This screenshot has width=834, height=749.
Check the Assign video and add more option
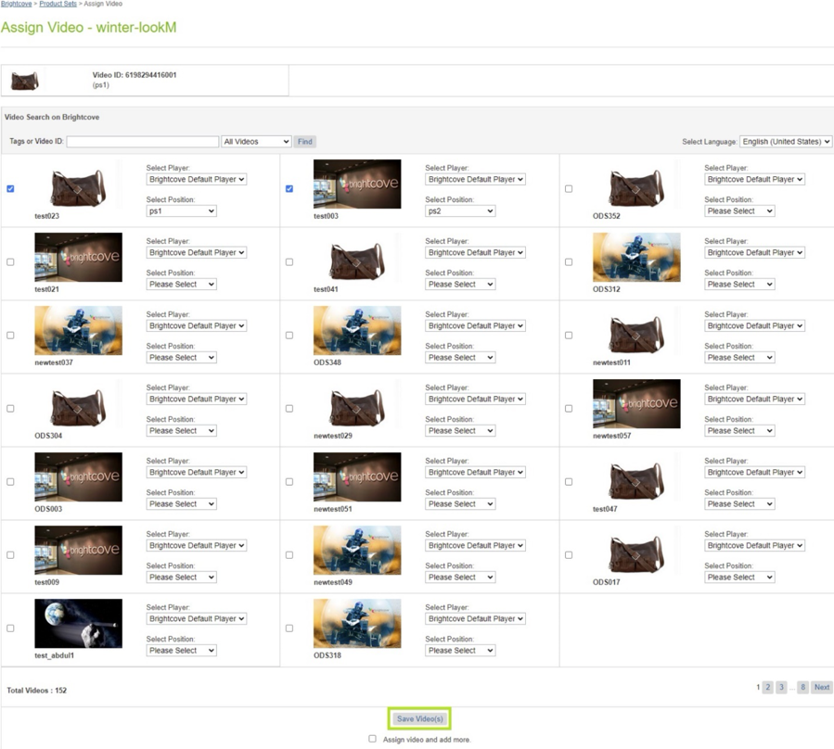coord(372,738)
